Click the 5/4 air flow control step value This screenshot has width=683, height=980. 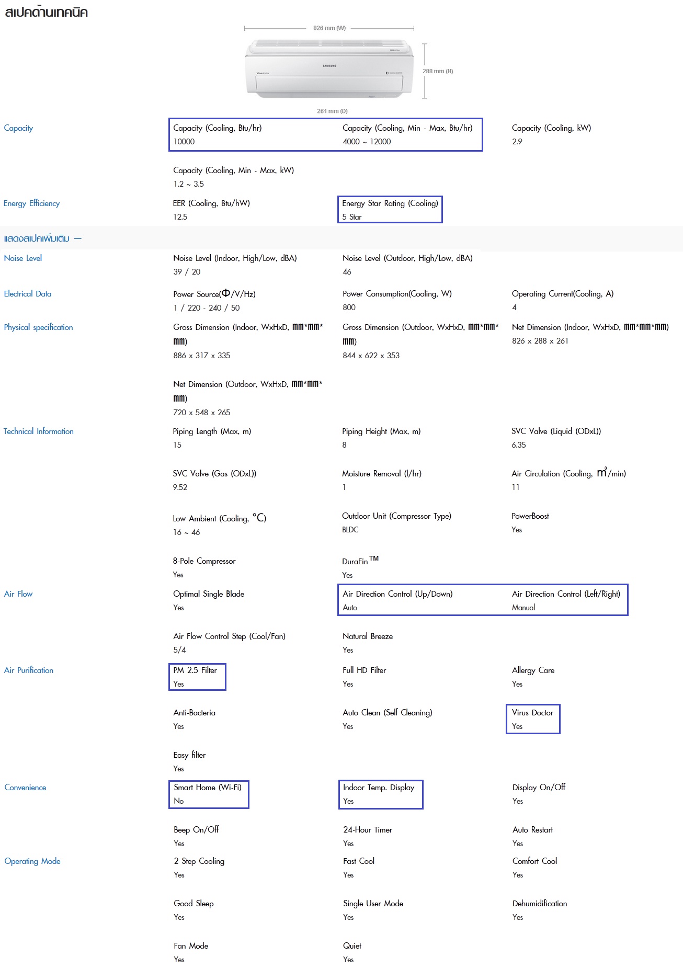[x=179, y=650]
